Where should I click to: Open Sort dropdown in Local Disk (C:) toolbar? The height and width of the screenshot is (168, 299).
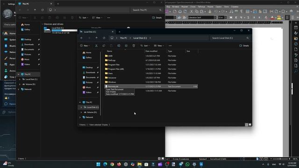(x=145, y=46)
